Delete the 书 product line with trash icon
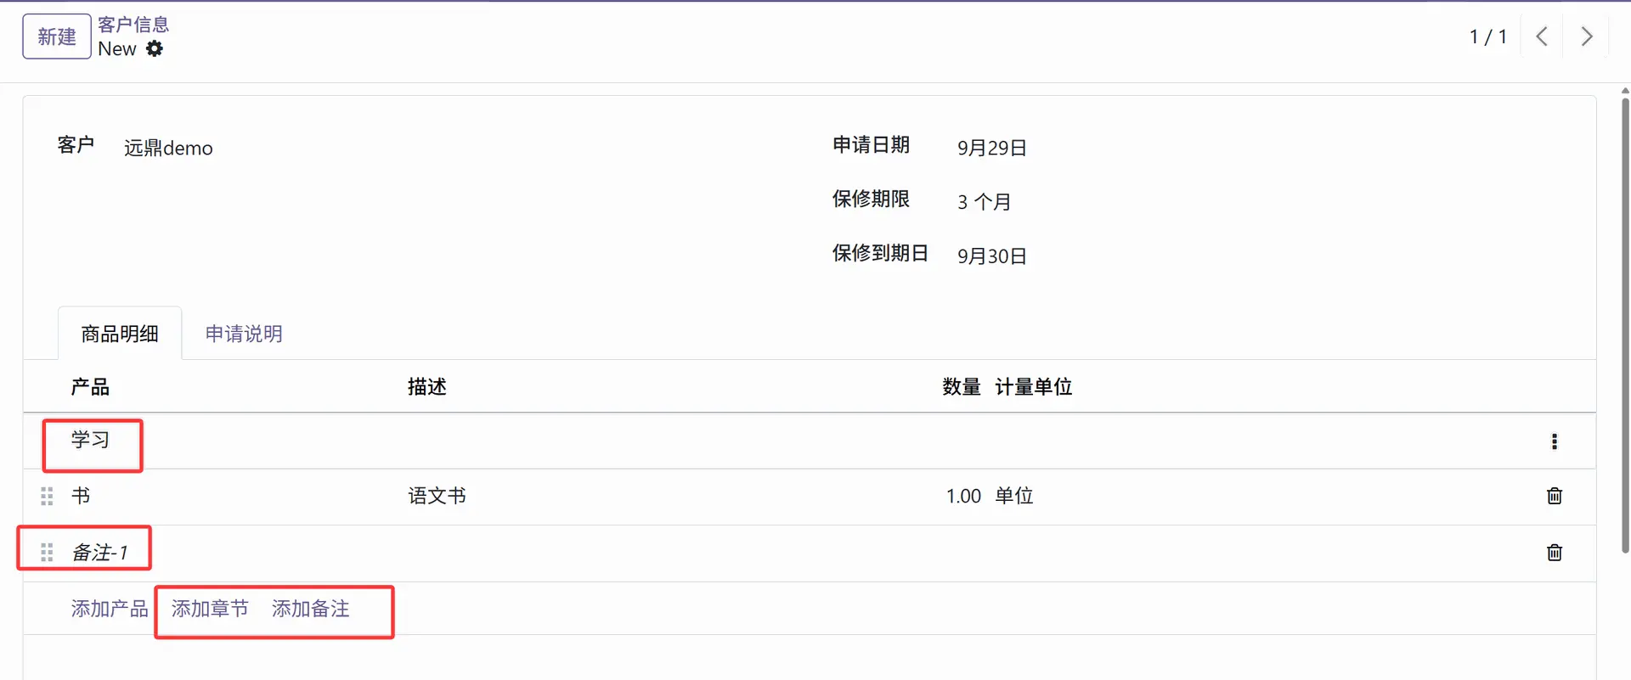This screenshot has width=1631, height=680. click(x=1554, y=496)
